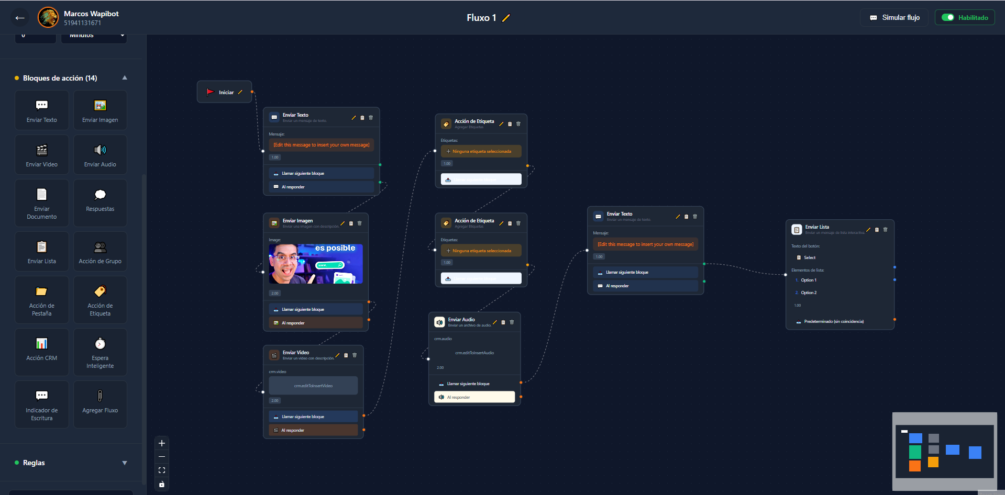Pick the Enviar Audio block icon
Screen dimensions: 1005x495
pyautogui.click(x=100, y=150)
